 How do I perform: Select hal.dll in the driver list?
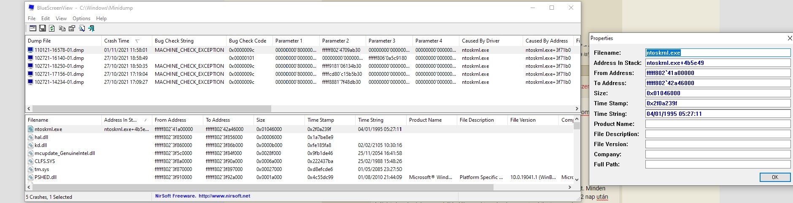coord(41,137)
